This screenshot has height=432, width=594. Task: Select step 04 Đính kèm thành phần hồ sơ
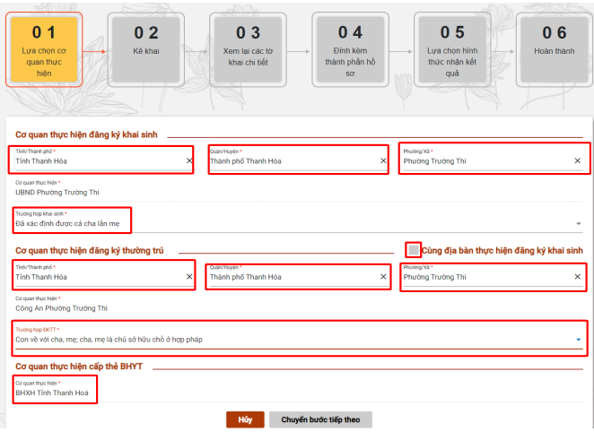350,50
